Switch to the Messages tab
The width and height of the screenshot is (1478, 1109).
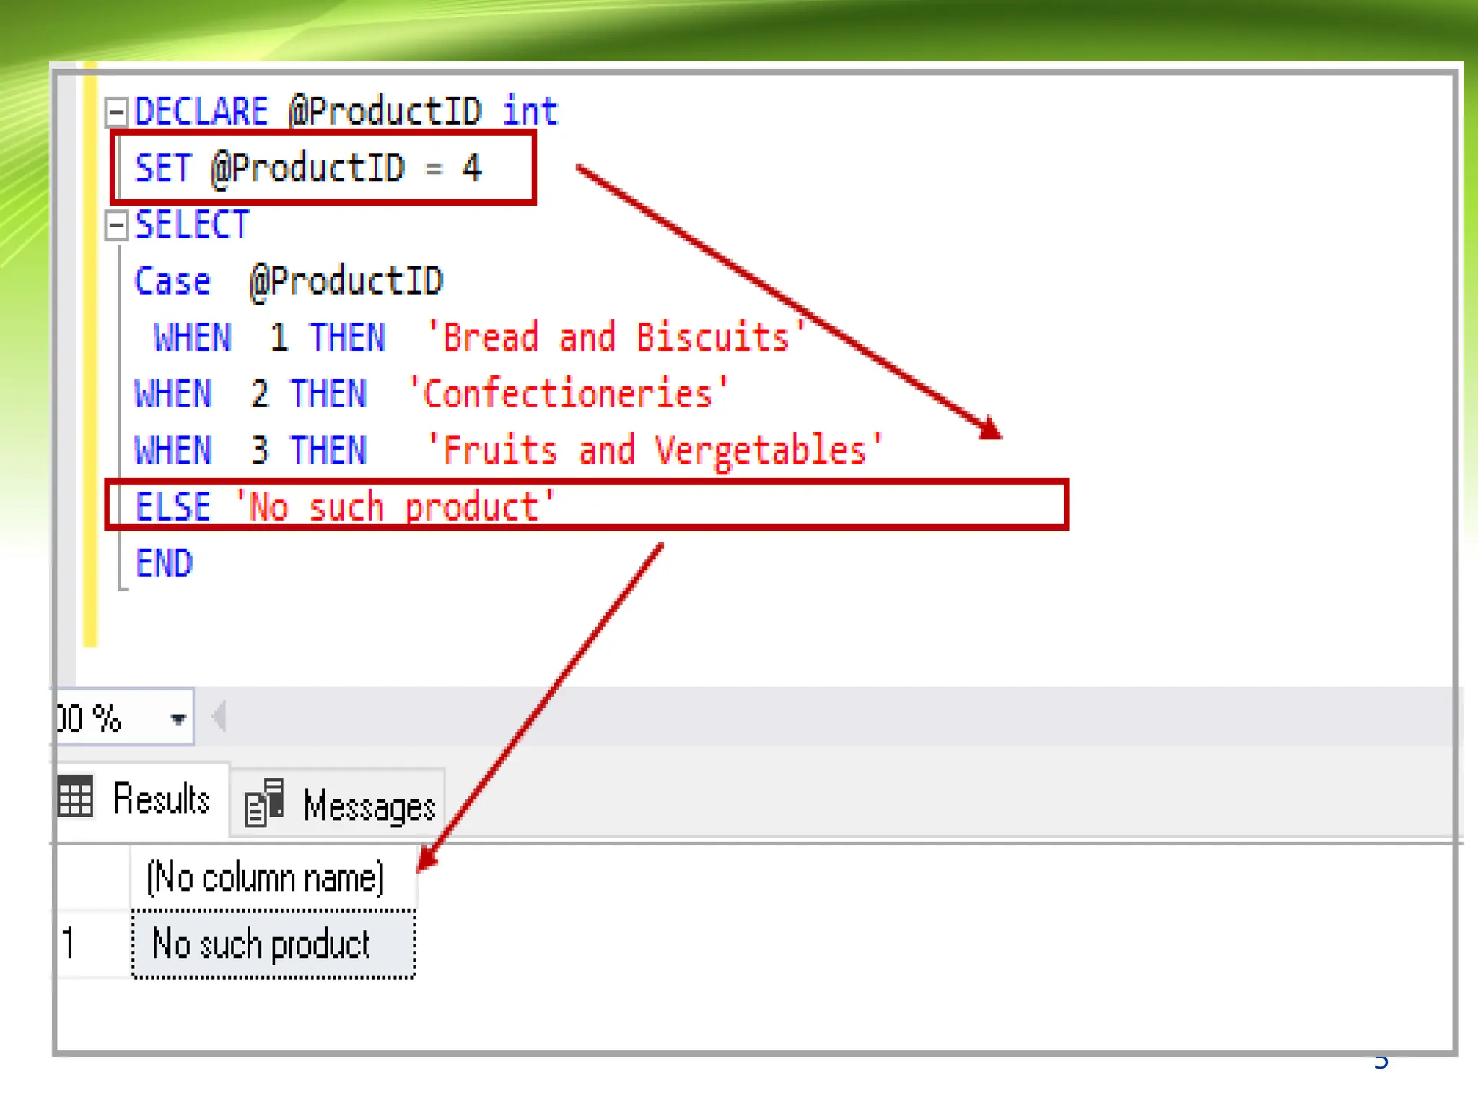[x=368, y=806]
